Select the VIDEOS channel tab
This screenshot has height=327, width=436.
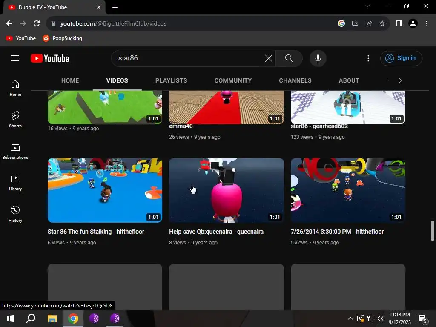[x=117, y=80]
